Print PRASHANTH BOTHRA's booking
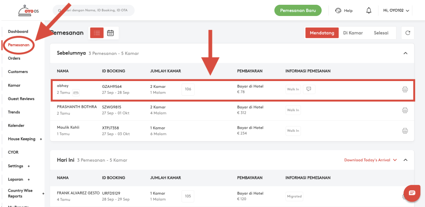 click(x=405, y=110)
